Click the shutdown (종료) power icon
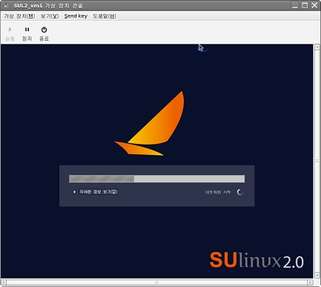This screenshot has height=287, width=321. 44,30
